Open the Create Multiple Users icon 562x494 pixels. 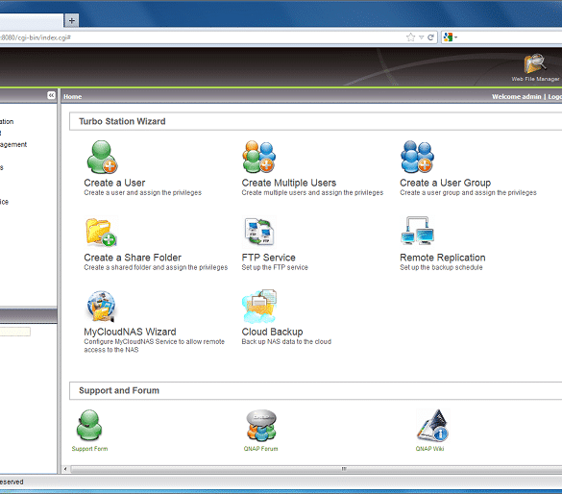[258, 157]
